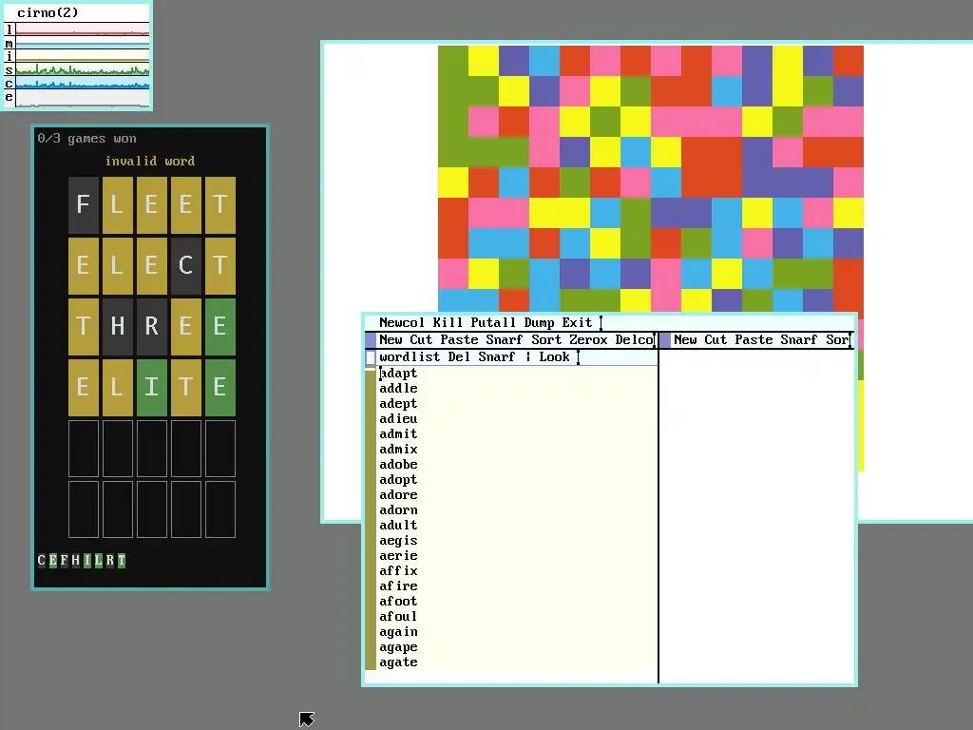The width and height of the screenshot is (973, 730).
Task: Click Delcol in the left column tag
Action: pos(634,339)
